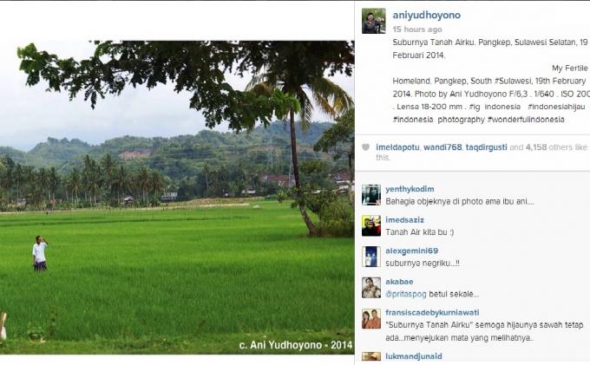The width and height of the screenshot is (590, 365).
Task: Open the lukmandjunaid username link
Action: (414, 356)
